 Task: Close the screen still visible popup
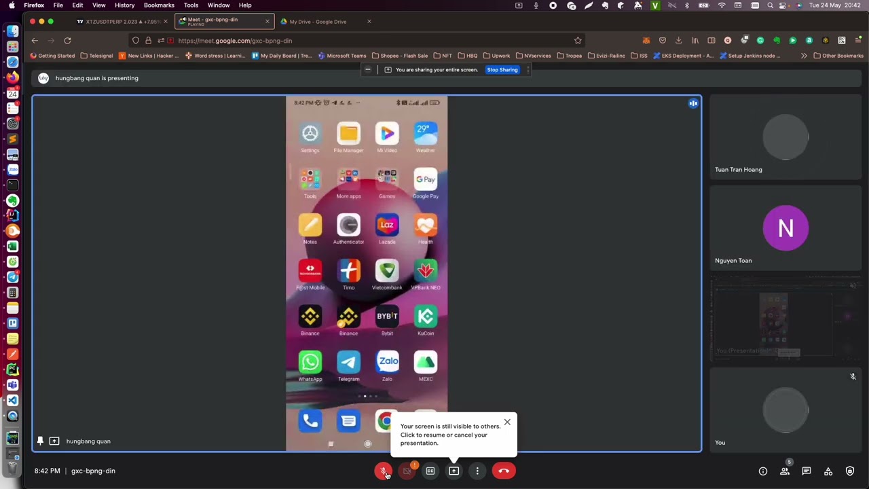(507, 422)
